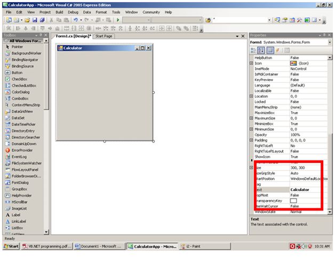Click the Text property value Calculator
Image resolution: width=335 pixels, height=259 pixels.
(300, 190)
